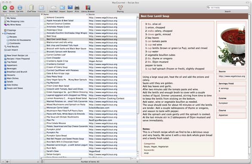The image size is (252, 164).
Task: Select the Cranberry Apple Crisp recipe
Action: point(88,61)
